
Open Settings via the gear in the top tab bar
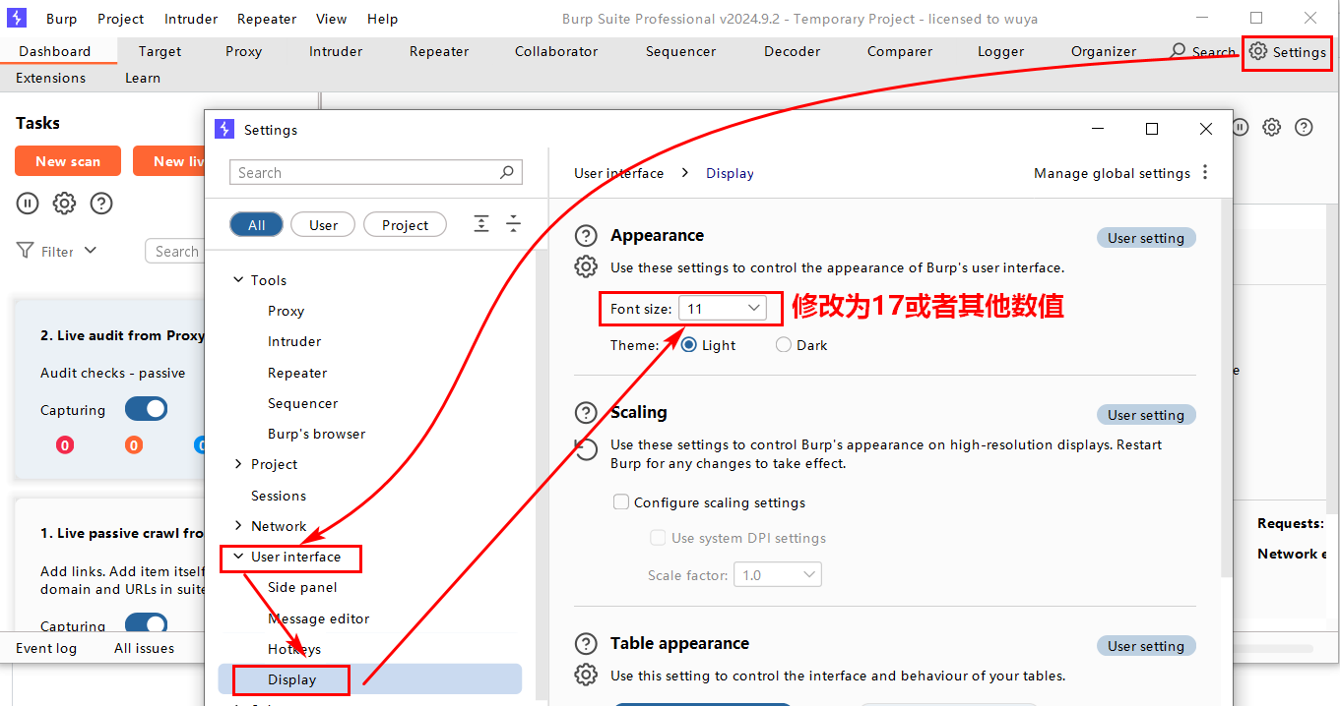pyautogui.click(x=1257, y=51)
